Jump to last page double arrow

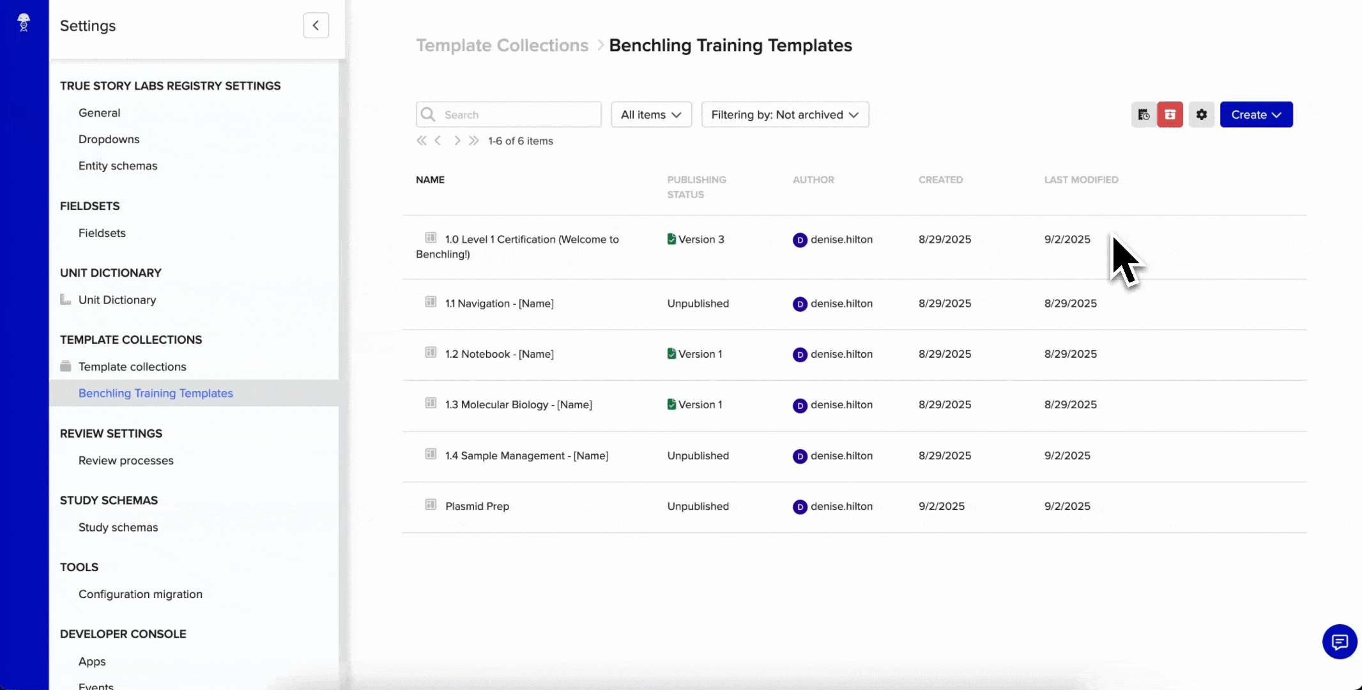click(x=473, y=141)
